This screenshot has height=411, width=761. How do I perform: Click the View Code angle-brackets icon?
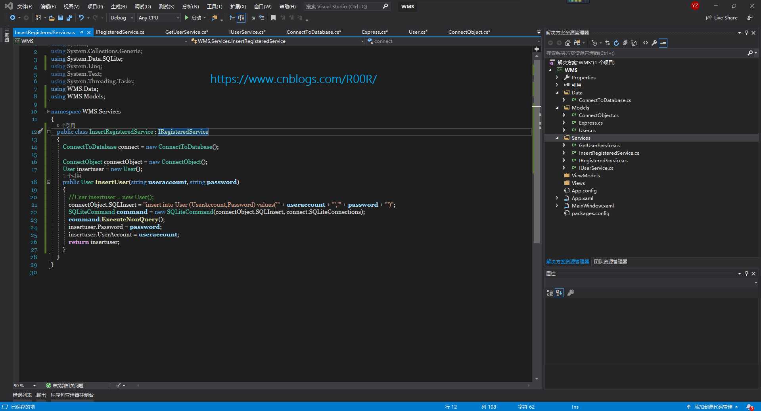pos(646,43)
